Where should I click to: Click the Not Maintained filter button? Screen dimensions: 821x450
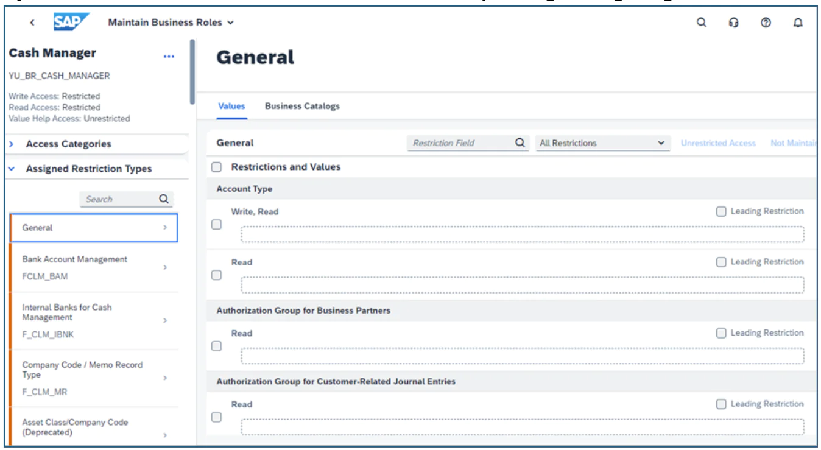(793, 143)
